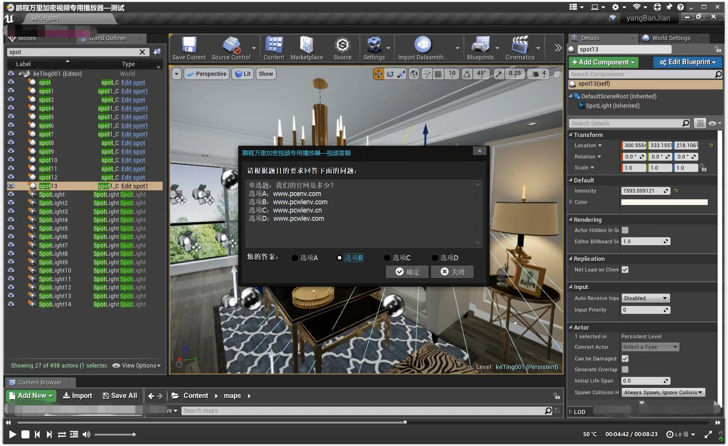Toggle mute speaker icon in player
The width and height of the screenshot is (728, 446).
coord(86,434)
